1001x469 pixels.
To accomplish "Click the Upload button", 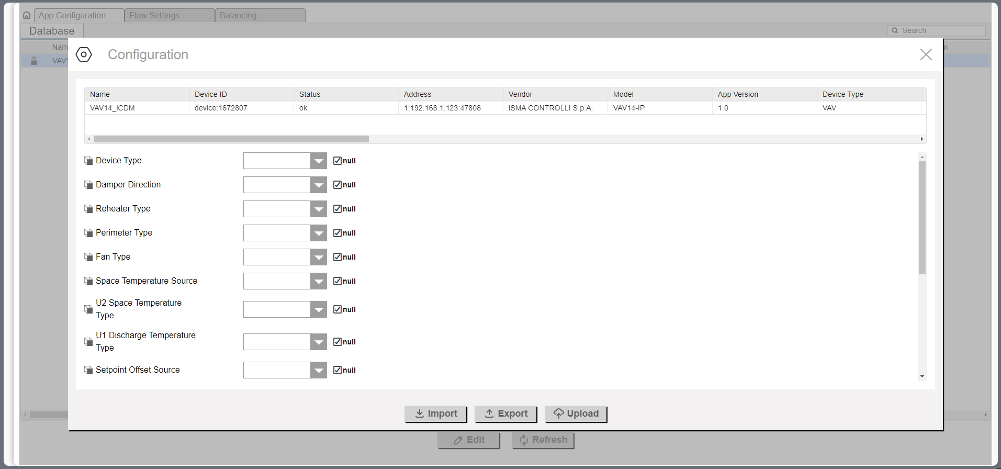I will point(576,414).
